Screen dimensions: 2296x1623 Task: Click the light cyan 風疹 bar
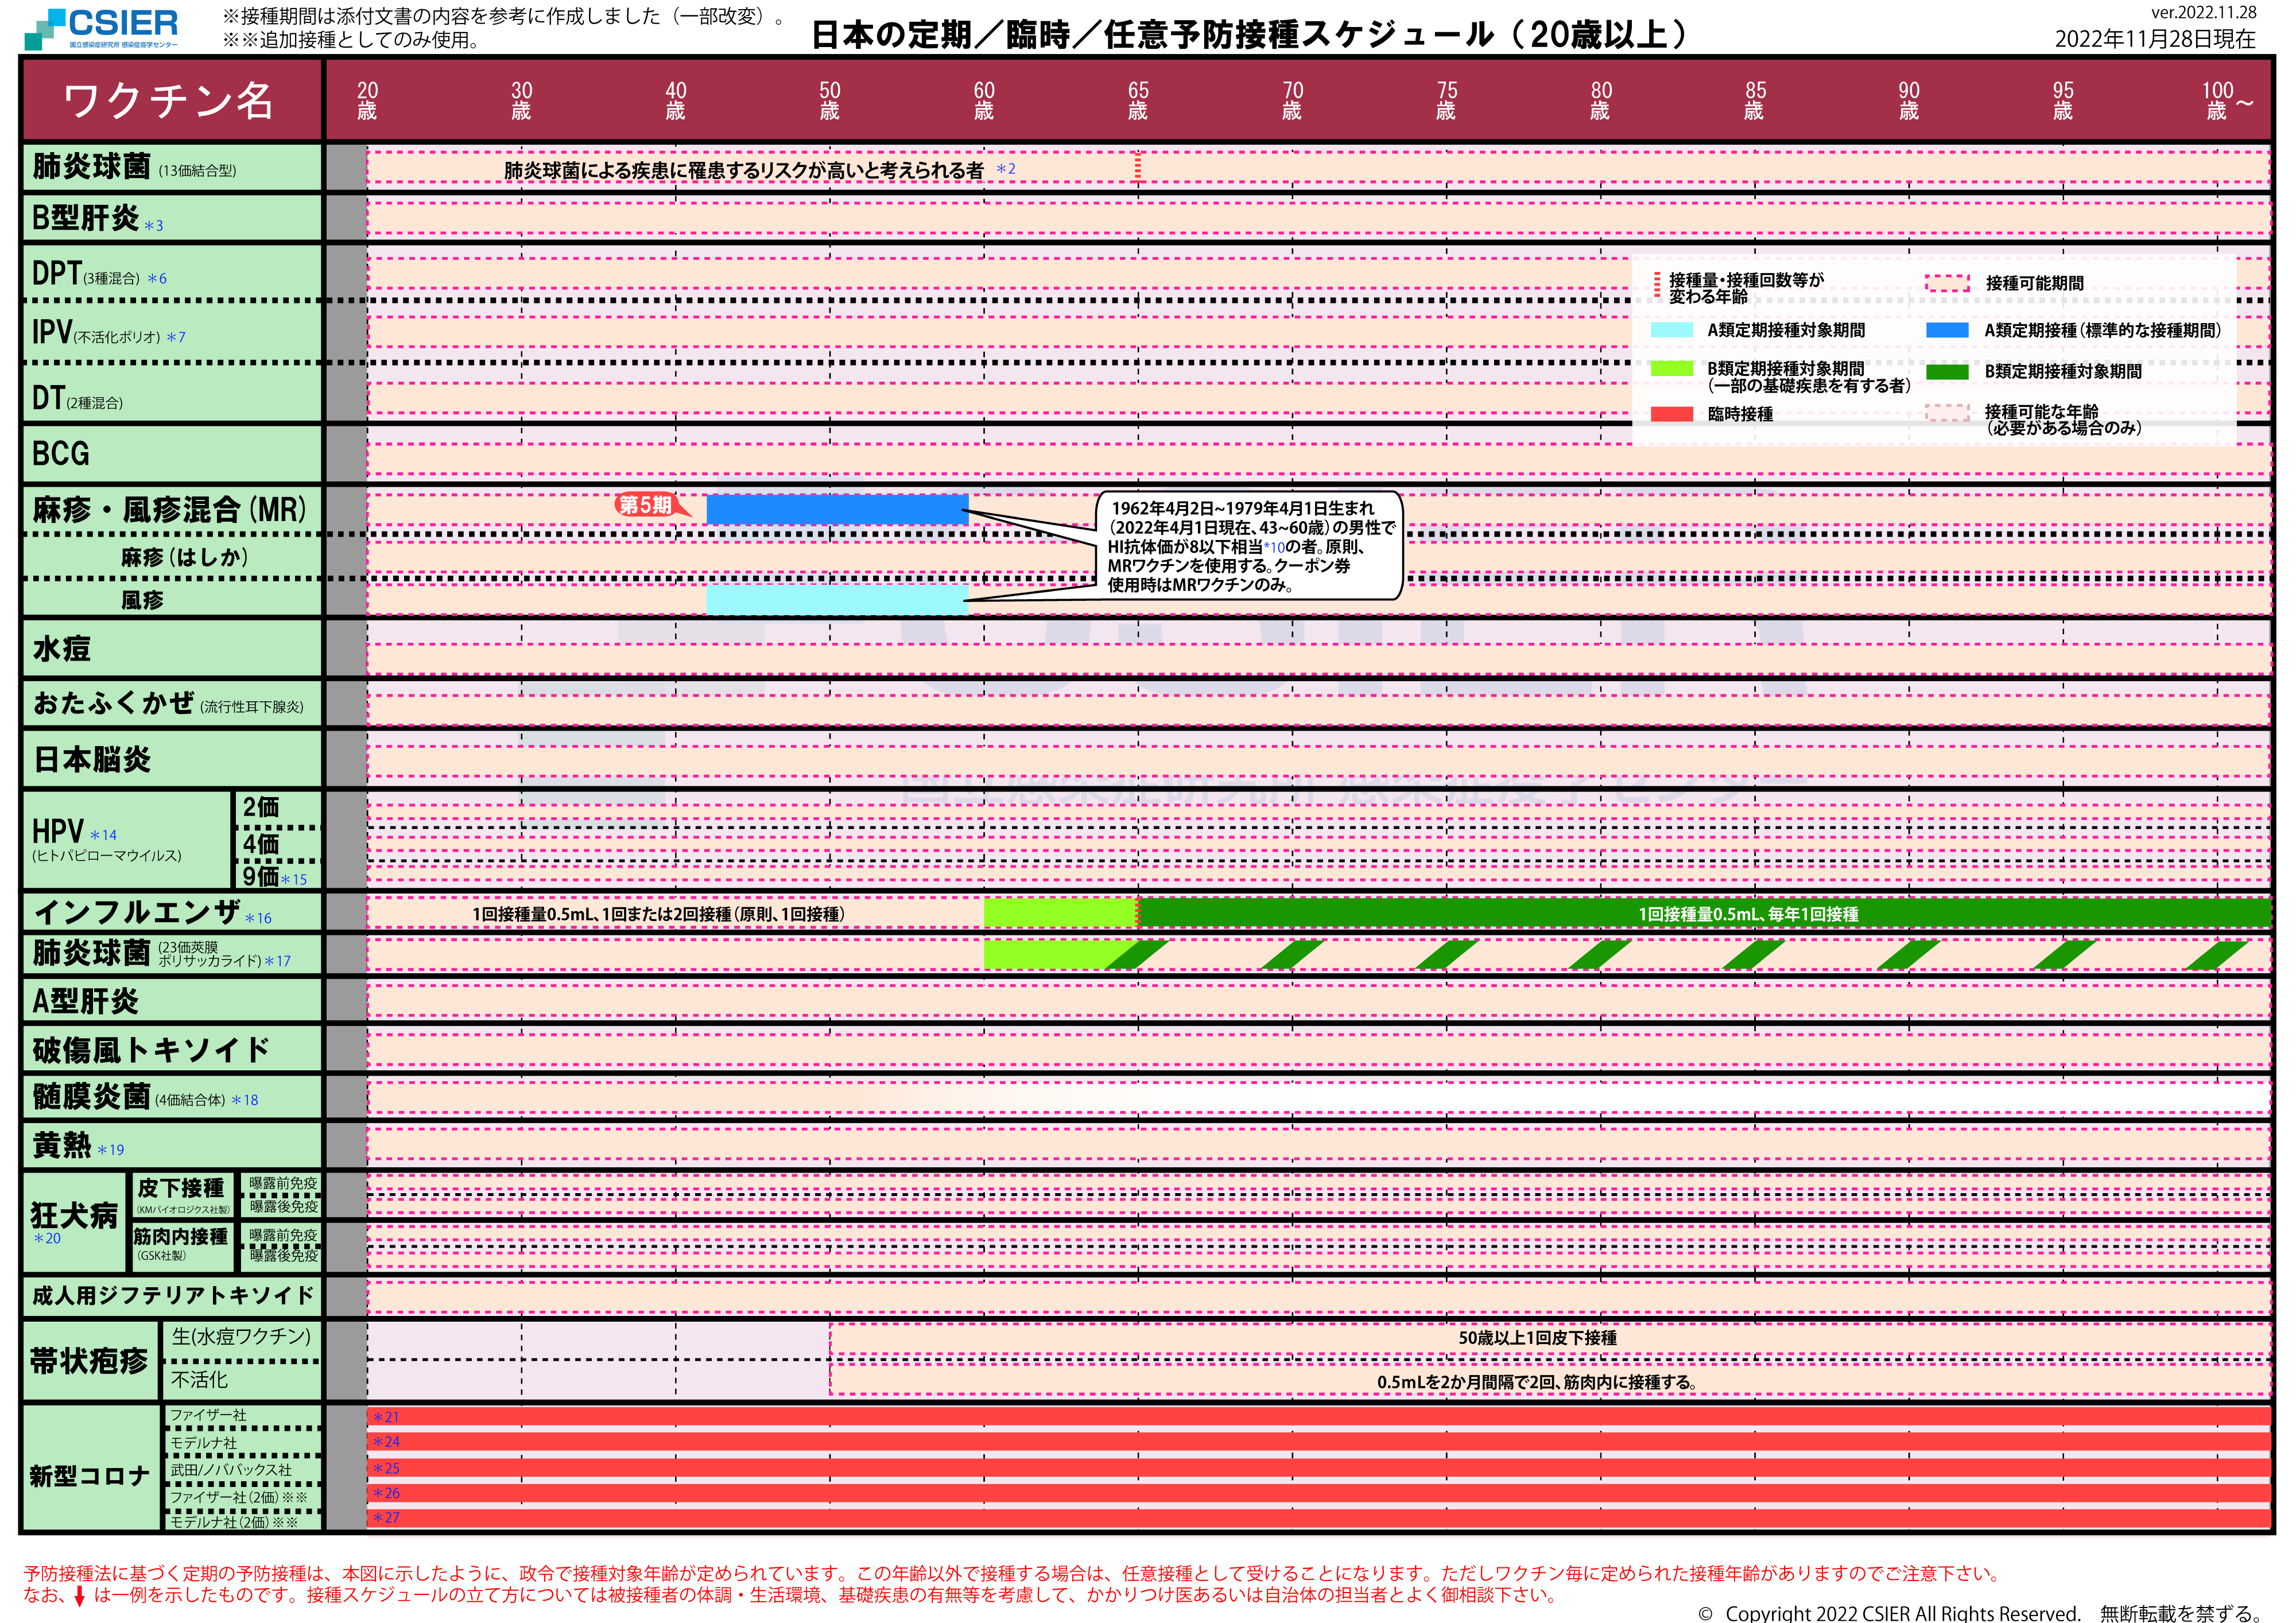coord(836,600)
